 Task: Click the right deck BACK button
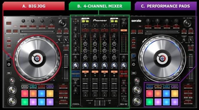click(x=184, y=31)
